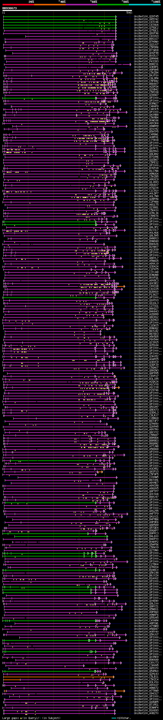The image size is (163, 720).
Task: Click the cyan ~100% identity legend bar
Action: click(x=145, y=5)
